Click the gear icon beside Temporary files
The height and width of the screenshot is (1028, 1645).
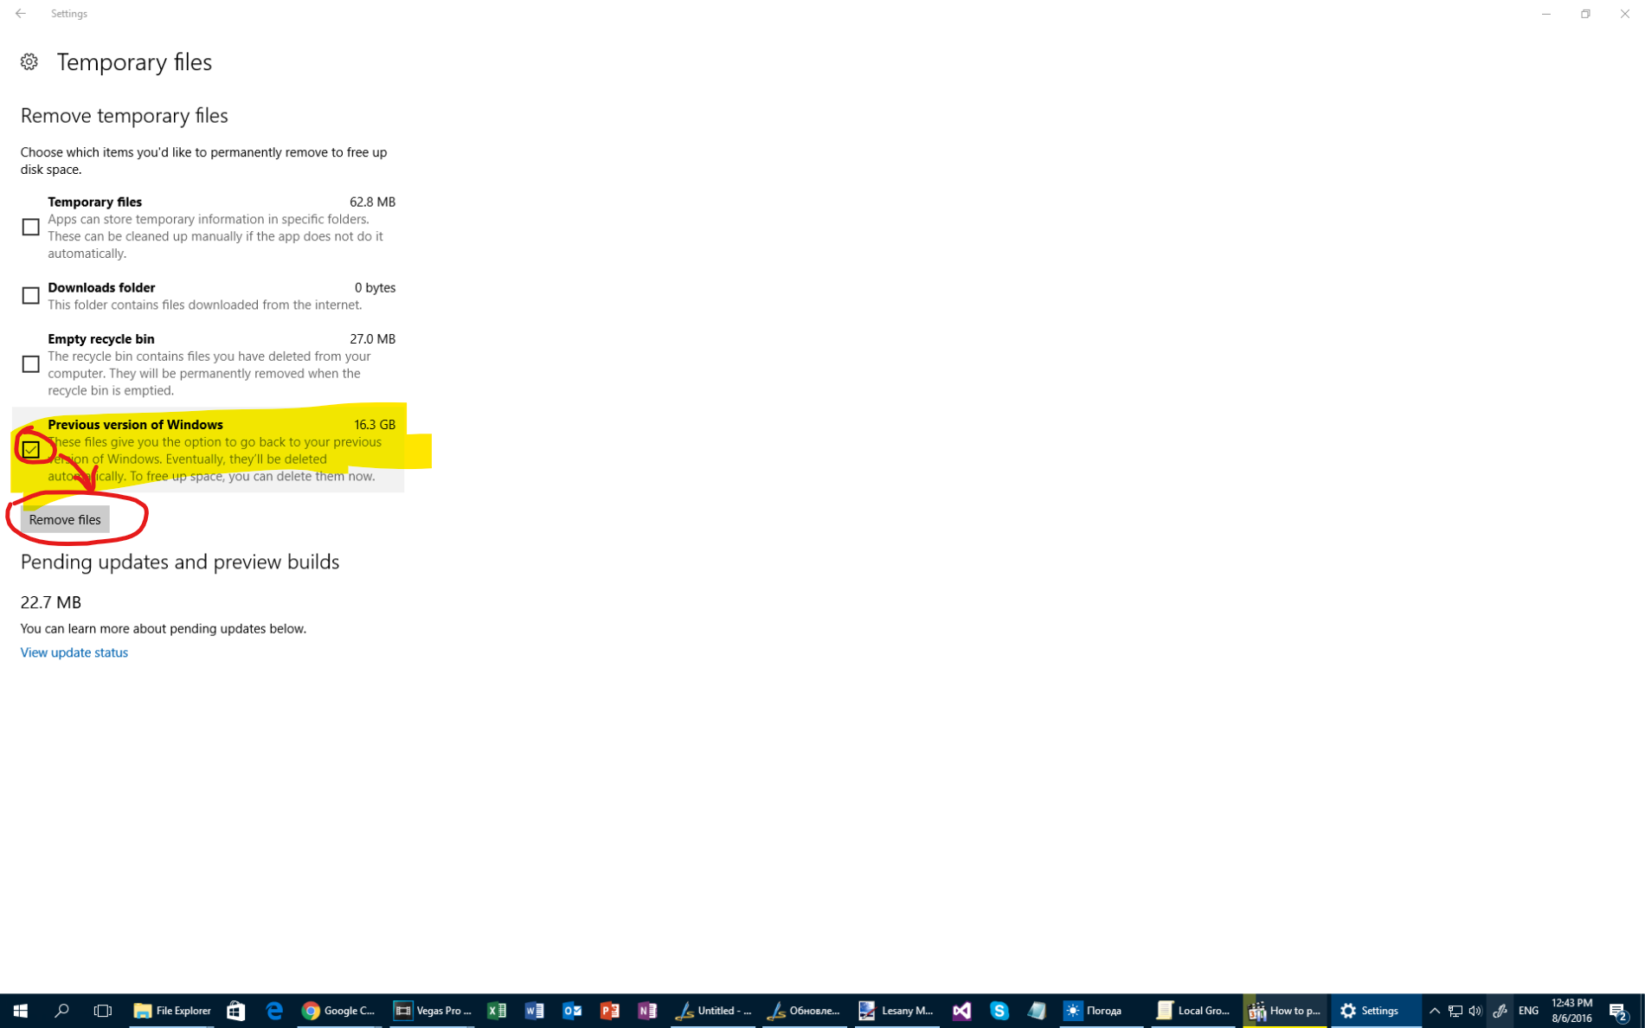(x=29, y=62)
